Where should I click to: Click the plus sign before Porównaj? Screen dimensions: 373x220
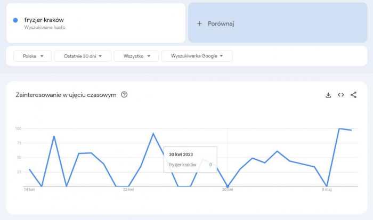point(199,23)
